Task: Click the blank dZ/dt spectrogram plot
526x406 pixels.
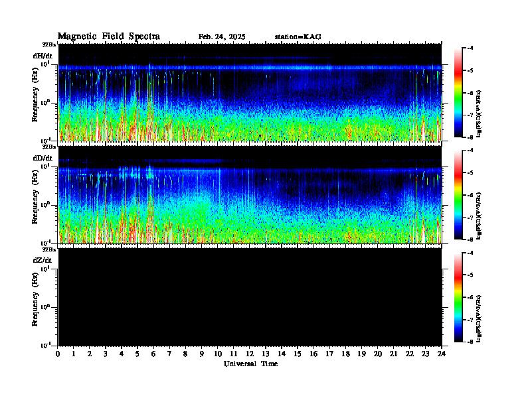Action: point(250,297)
